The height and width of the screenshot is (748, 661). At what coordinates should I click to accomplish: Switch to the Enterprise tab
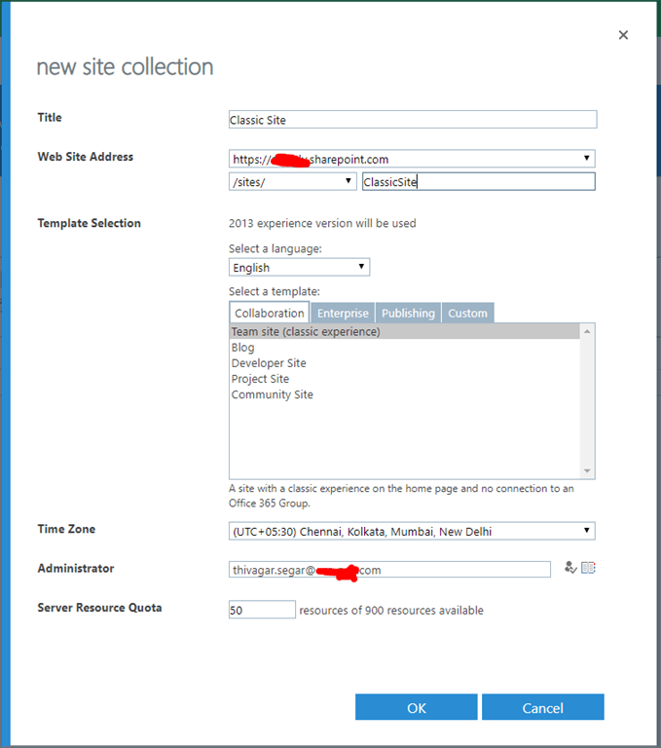(343, 313)
